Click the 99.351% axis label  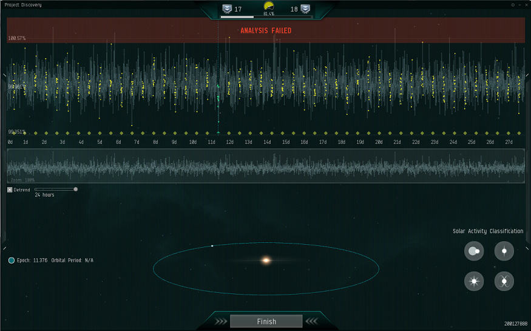coord(16,132)
